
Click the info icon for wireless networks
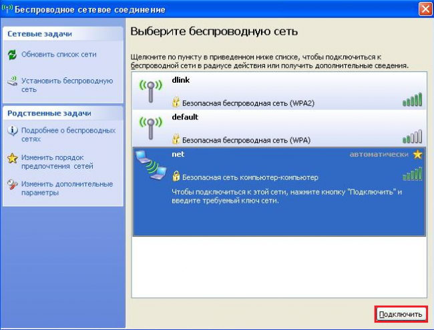pos(12,131)
